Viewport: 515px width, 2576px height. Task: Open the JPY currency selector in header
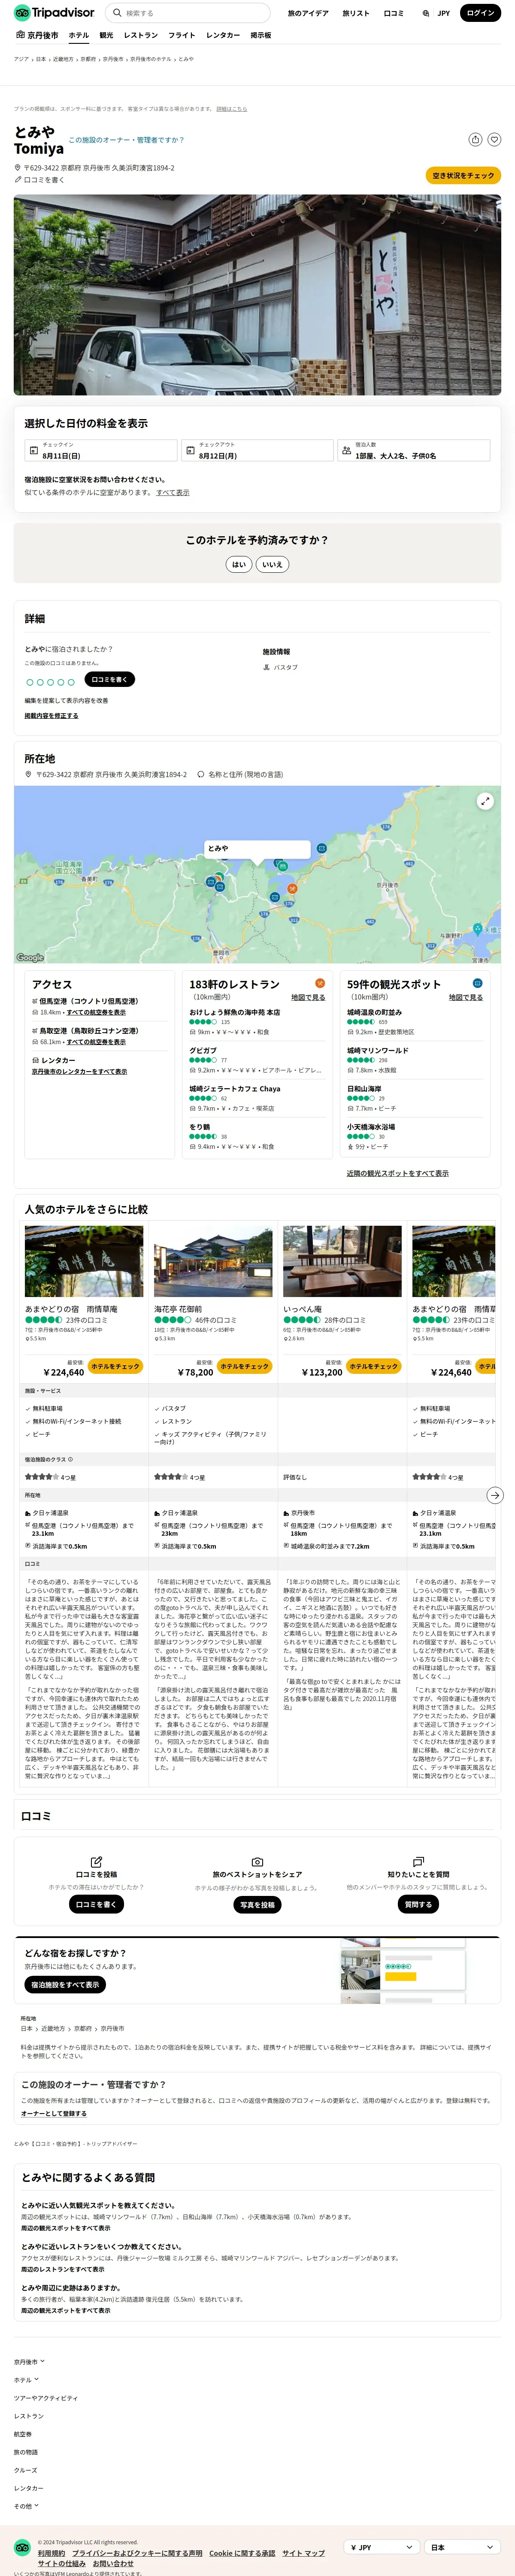pos(436,13)
